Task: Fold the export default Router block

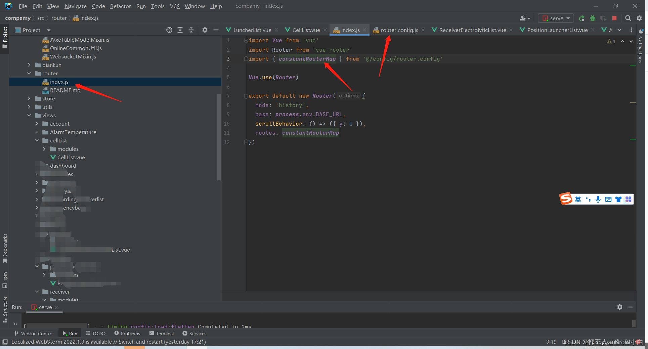Action: point(246,96)
